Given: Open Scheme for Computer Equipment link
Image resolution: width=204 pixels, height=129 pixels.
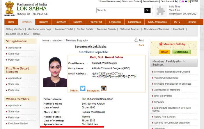Looking at the screenshot, I should pyautogui.click(x=172, y=123).
